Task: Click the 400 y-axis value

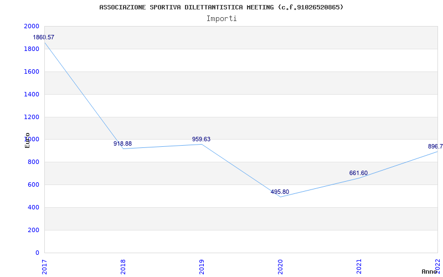Action: point(34,207)
